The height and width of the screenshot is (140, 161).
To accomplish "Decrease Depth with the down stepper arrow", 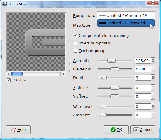I will coord(153,79).
